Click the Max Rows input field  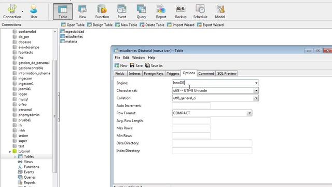click(191, 128)
